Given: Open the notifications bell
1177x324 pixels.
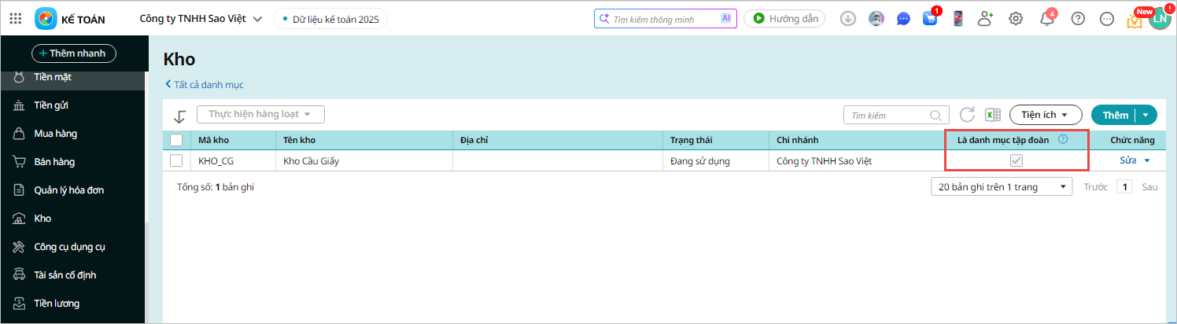Looking at the screenshot, I should pyautogui.click(x=1046, y=19).
